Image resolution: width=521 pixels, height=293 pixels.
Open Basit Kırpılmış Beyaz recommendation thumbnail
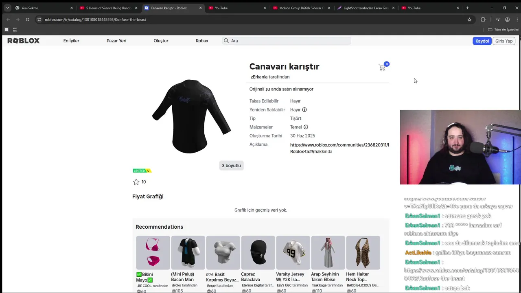pyautogui.click(x=223, y=253)
